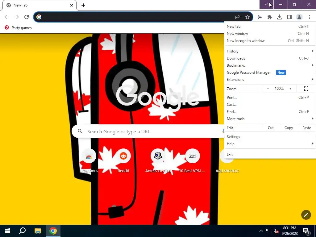Viewport: 316px width, 237px height.
Task: Select New tab from the menu
Action: coord(270,27)
